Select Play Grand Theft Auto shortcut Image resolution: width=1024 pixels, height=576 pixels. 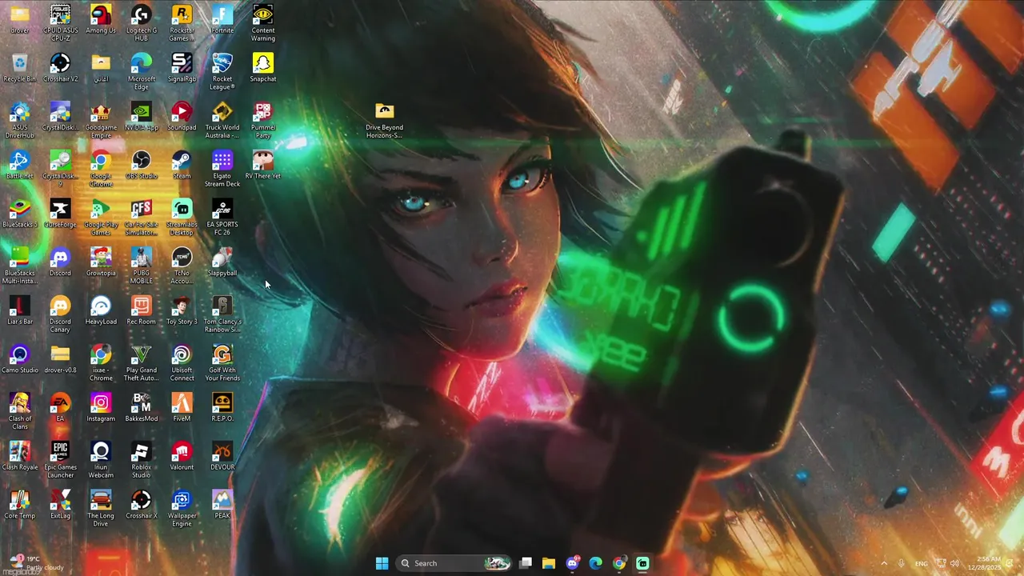[x=141, y=363]
